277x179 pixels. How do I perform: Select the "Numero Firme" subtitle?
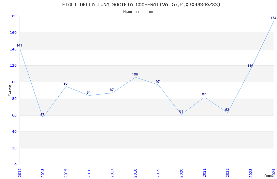(138, 12)
